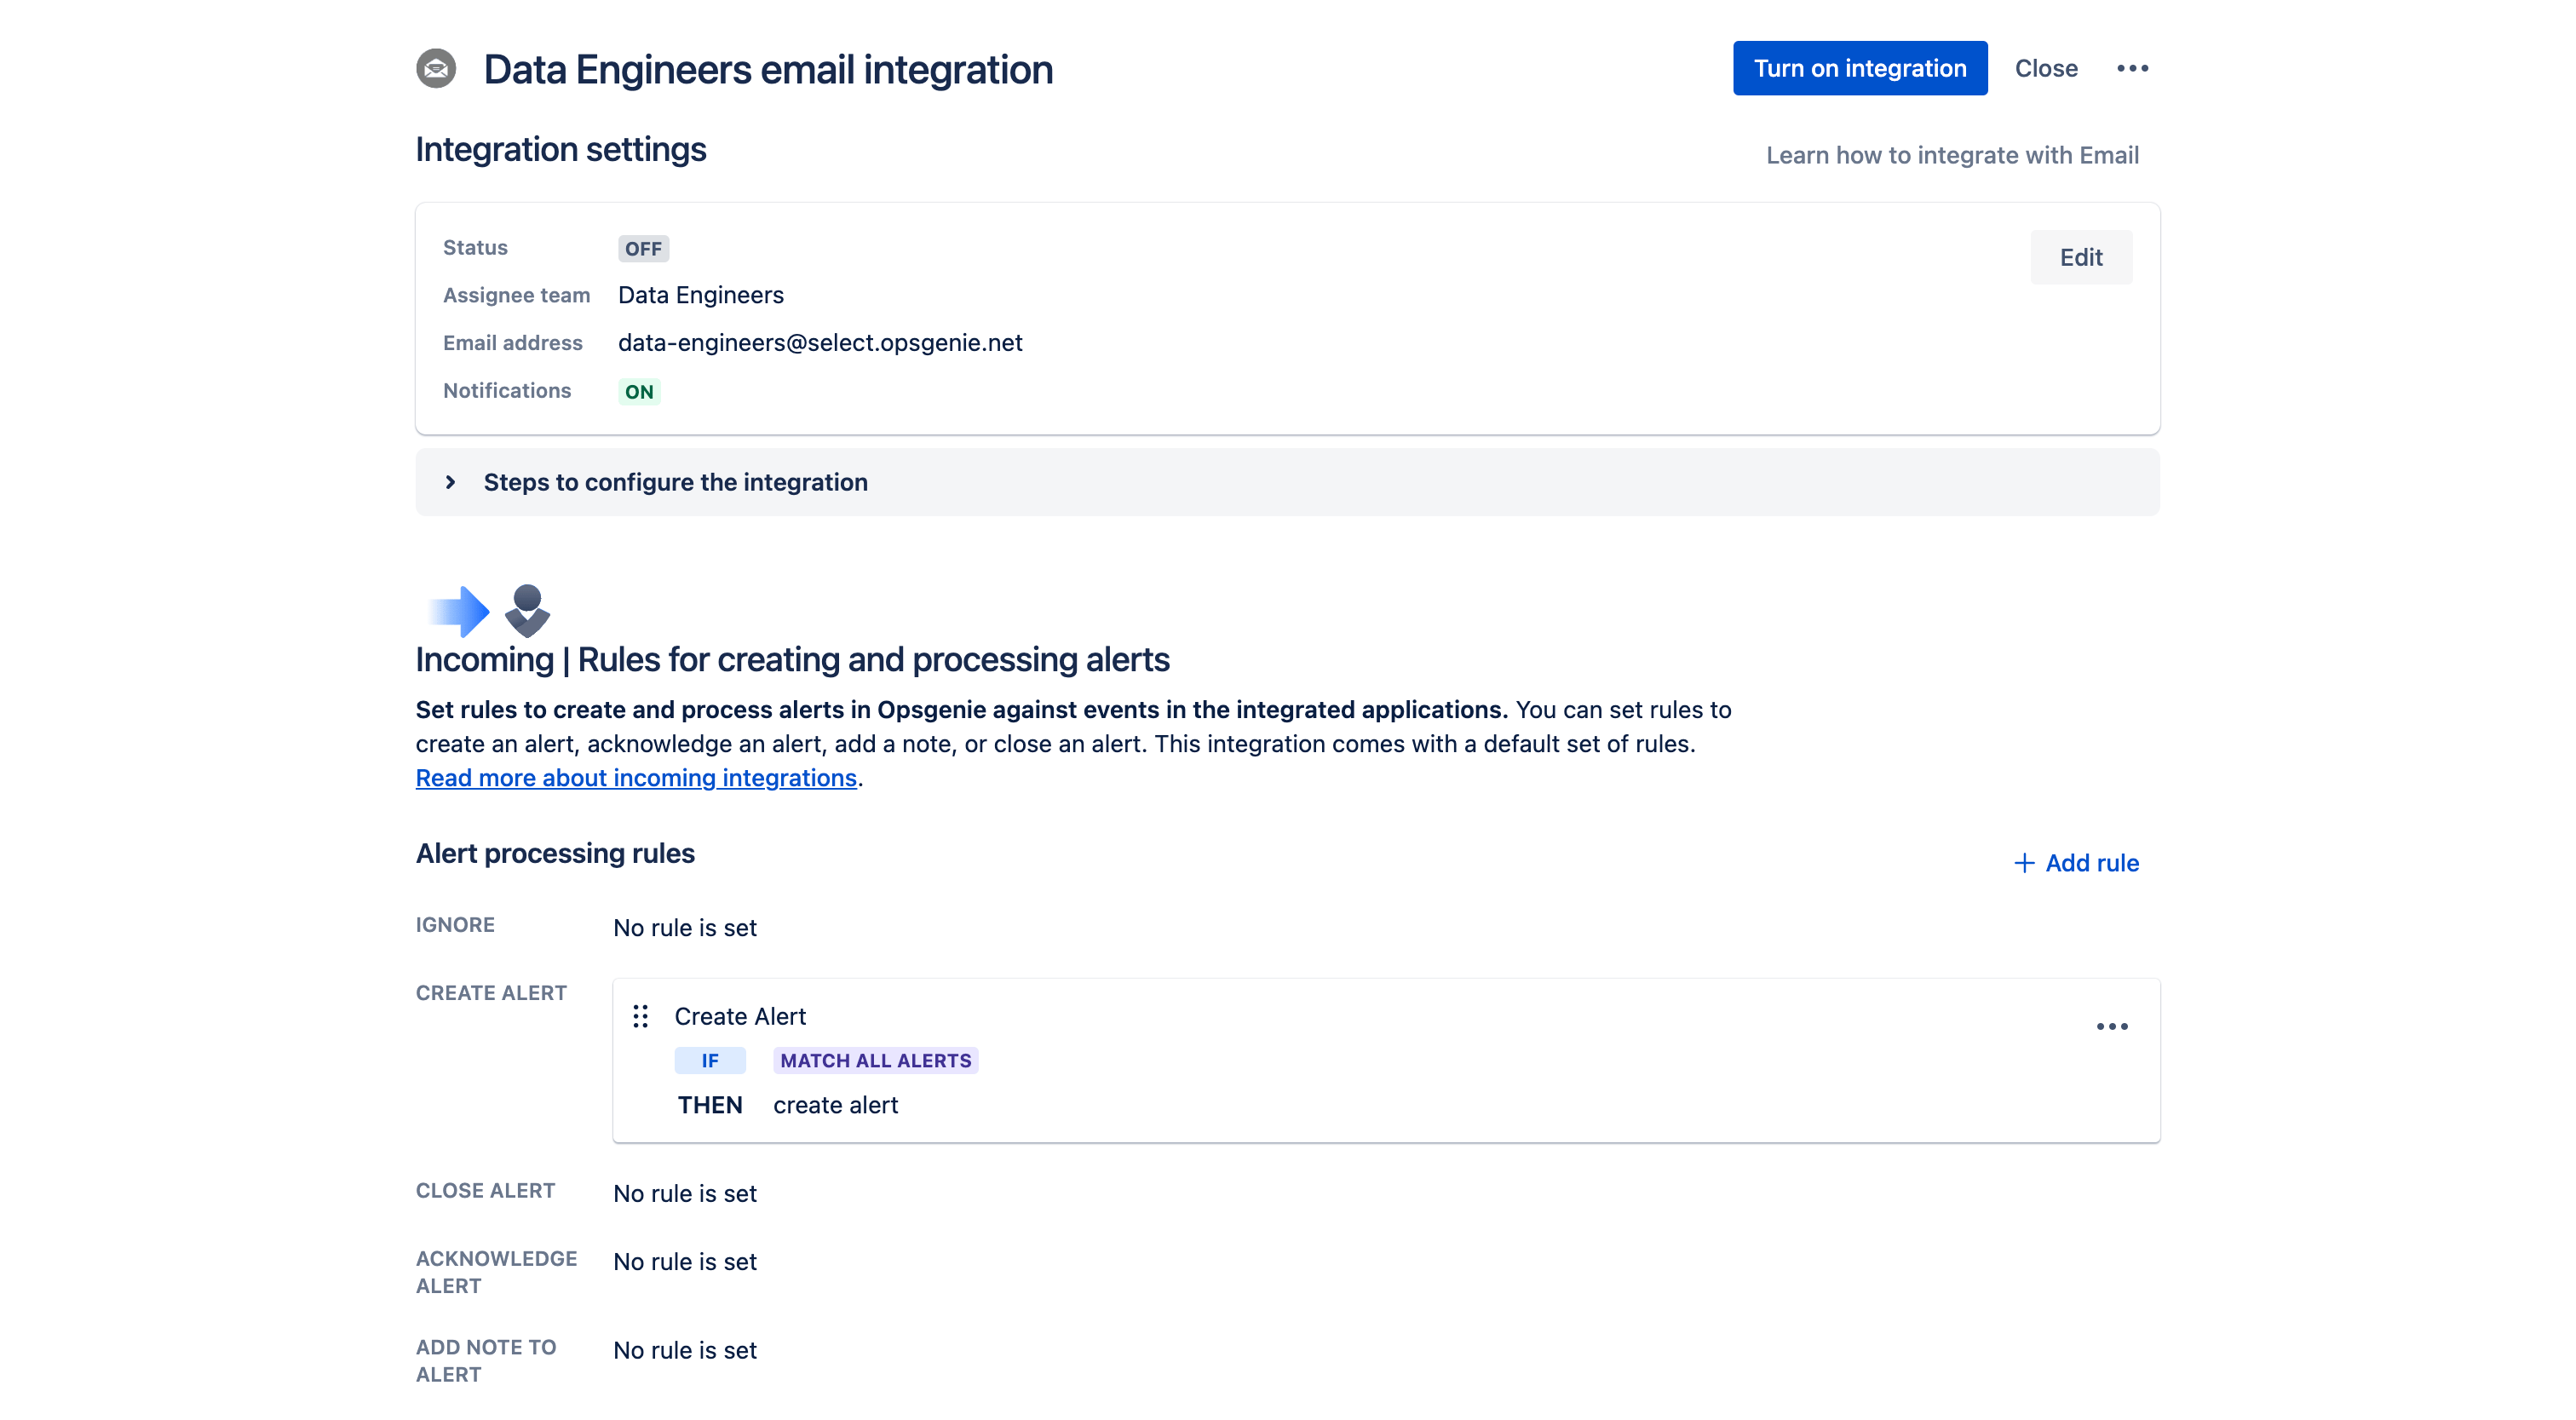Grab the Create Alert rule drag handle
Viewport: 2576px width, 1420px height.
[x=641, y=1017]
